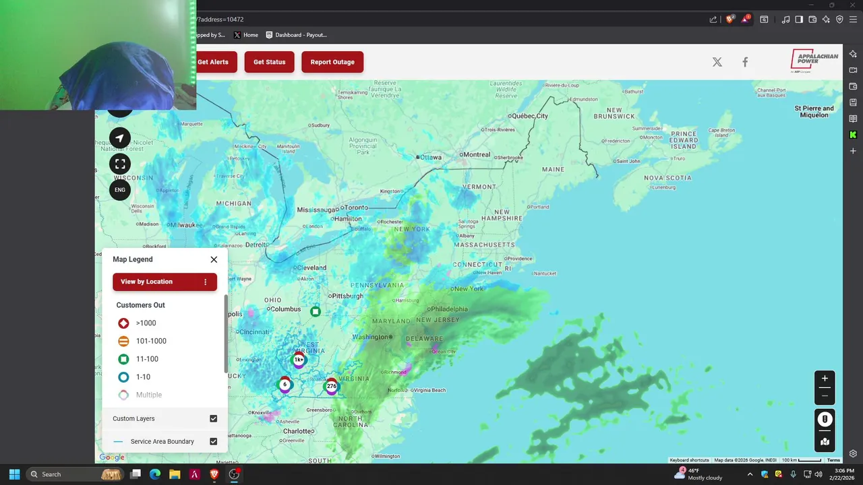Click the tab search icon in toolbar
Viewport: 863px width, 485px height.
click(764, 20)
